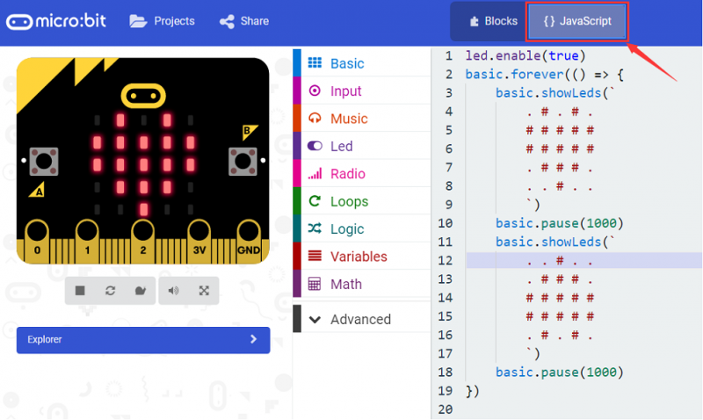Click the micro:bit face logo on simulator

pyautogui.click(x=143, y=96)
